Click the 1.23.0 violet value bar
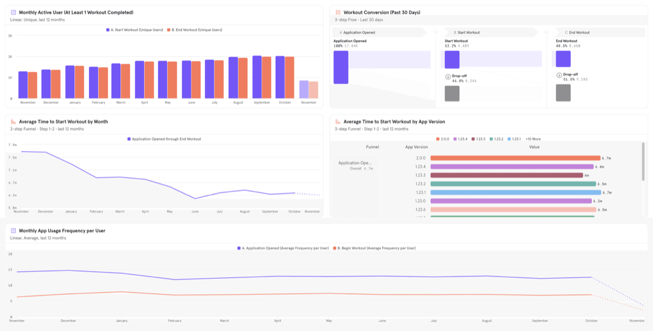This screenshot has height=331, width=653. [511, 201]
